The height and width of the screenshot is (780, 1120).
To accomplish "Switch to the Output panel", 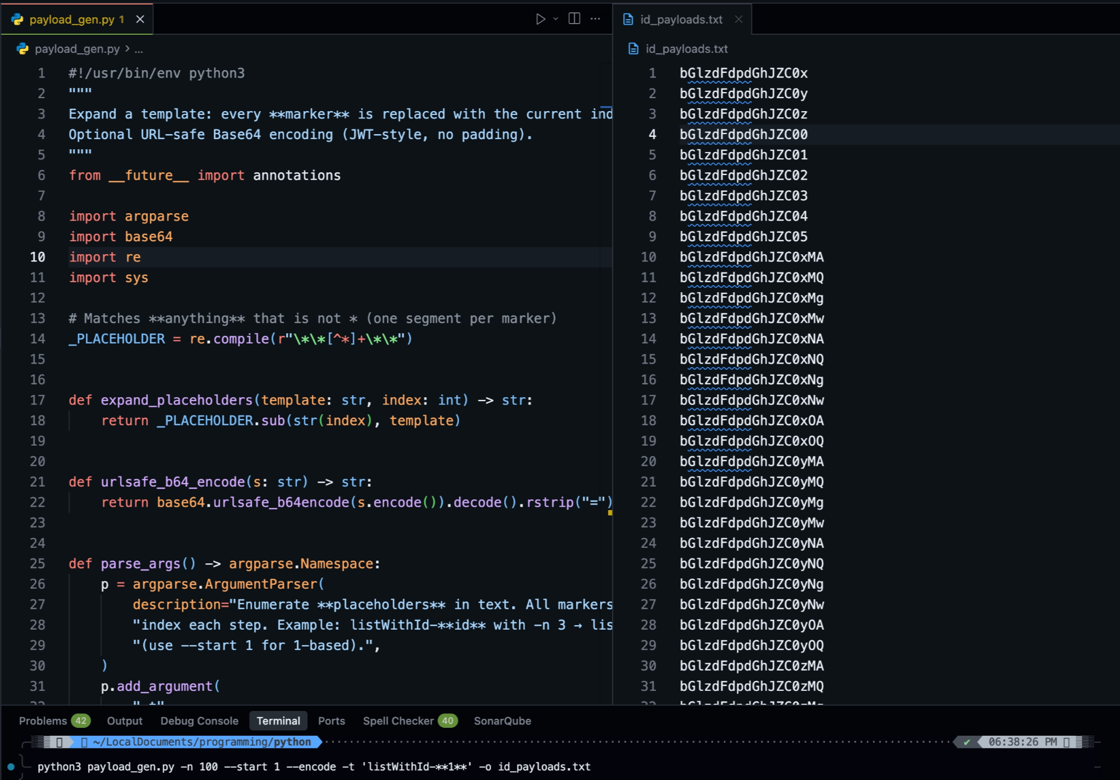I will point(125,721).
